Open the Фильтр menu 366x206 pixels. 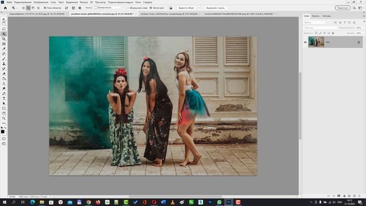click(x=84, y=2)
